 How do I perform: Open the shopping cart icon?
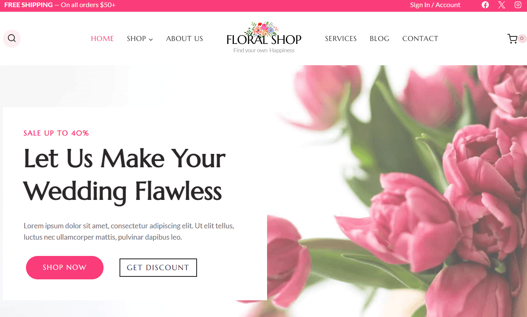(512, 39)
